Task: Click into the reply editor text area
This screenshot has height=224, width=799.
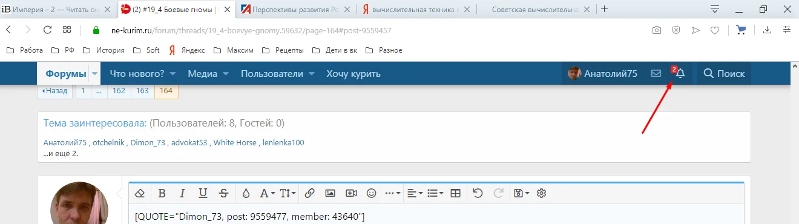Action: (436, 214)
